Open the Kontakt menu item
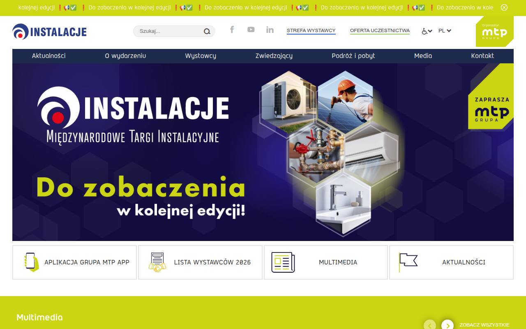This screenshot has height=329, width=526. tap(482, 56)
